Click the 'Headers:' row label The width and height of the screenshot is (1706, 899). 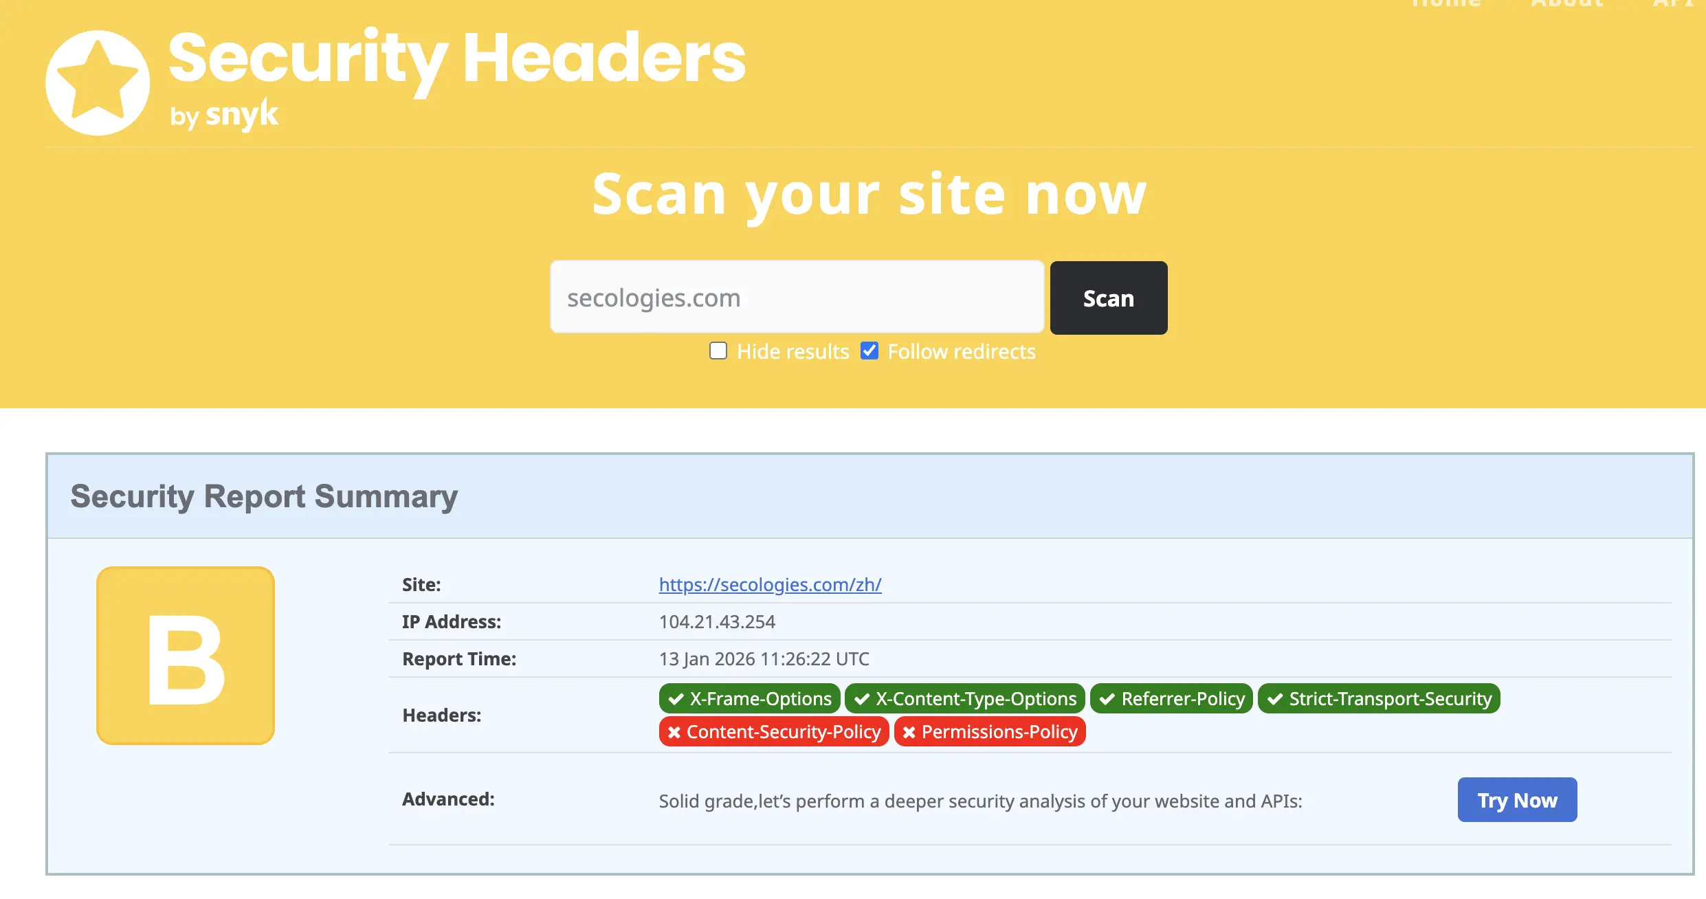point(441,715)
